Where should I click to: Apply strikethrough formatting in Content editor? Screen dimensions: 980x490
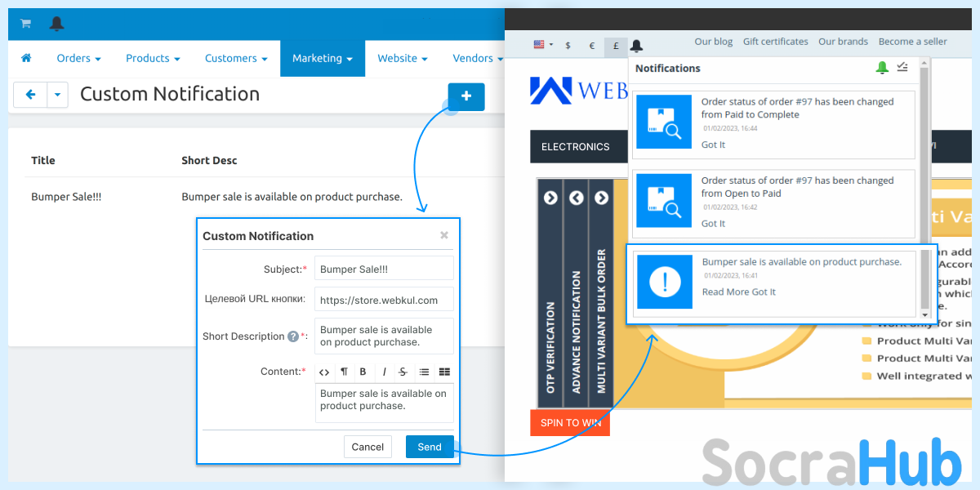click(403, 372)
